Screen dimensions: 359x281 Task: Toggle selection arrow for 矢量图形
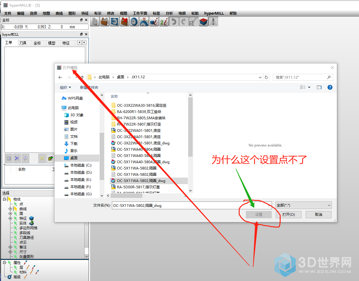[15, 256]
